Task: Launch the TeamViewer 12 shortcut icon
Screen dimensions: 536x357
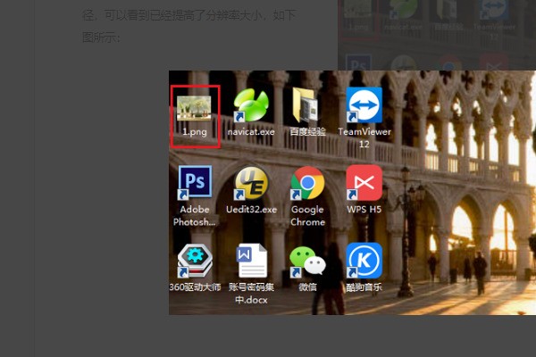Action: point(364,104)
